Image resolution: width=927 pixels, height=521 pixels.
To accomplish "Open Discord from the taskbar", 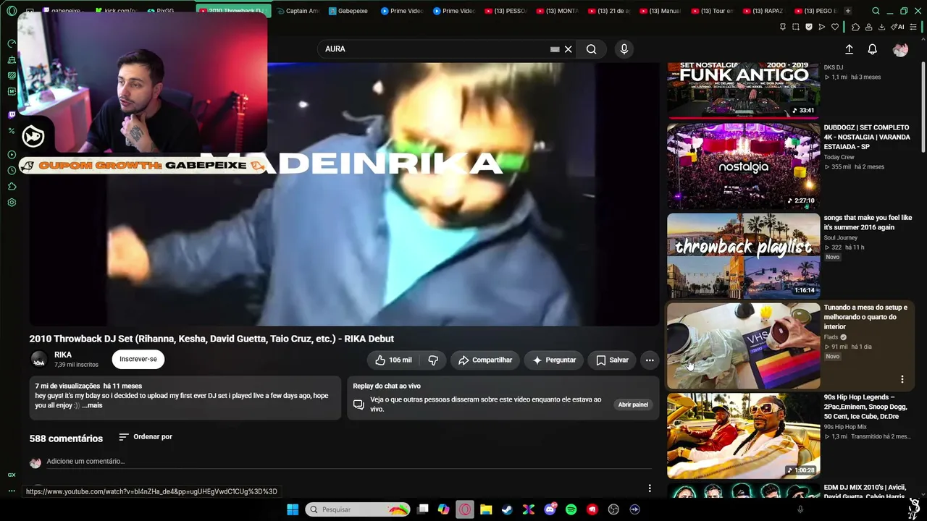I will (550, 509).
